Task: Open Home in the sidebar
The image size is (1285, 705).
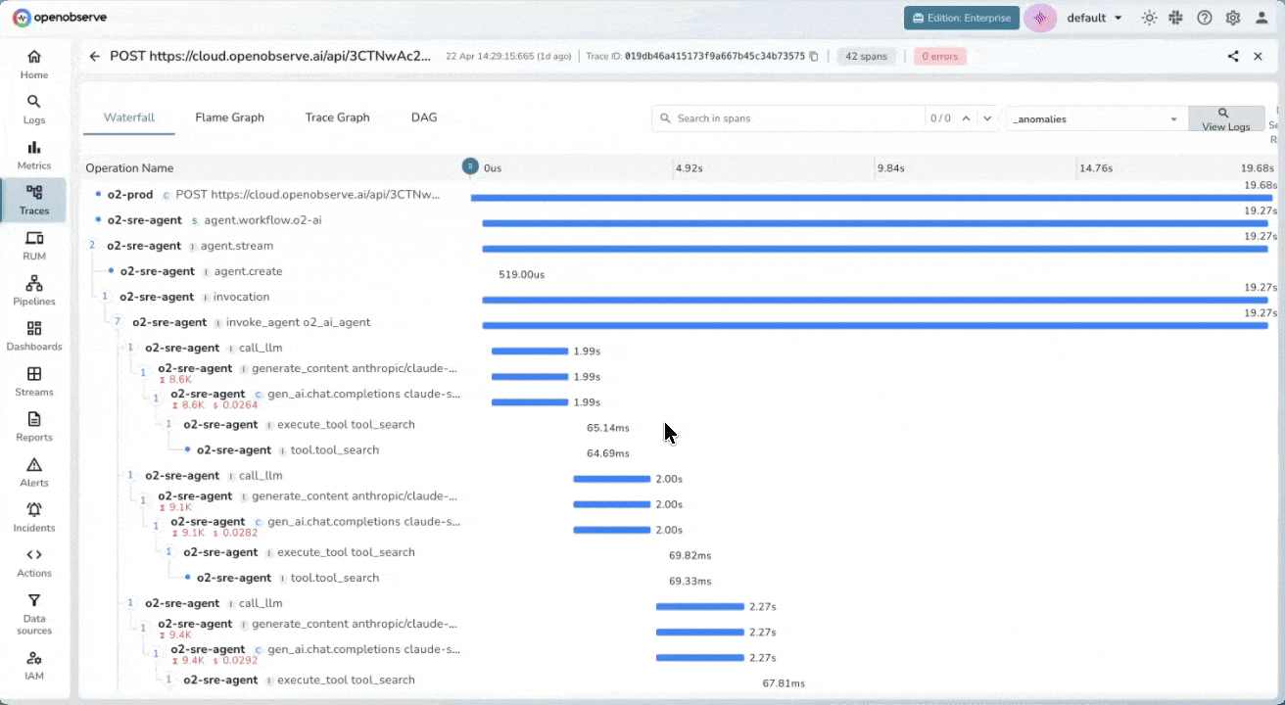Action: [x=34, y=65]
